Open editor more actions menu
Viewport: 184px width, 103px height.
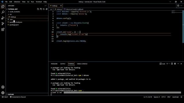point(181,6)
